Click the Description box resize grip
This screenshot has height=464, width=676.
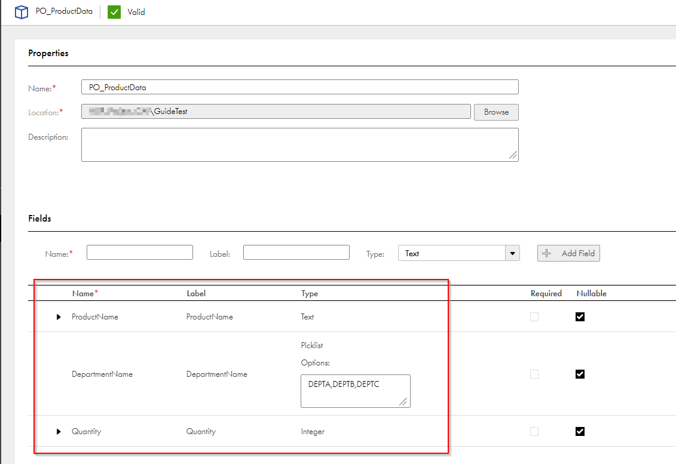[513, 155]
